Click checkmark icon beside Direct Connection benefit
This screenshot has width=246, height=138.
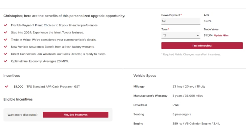[6, 54]
